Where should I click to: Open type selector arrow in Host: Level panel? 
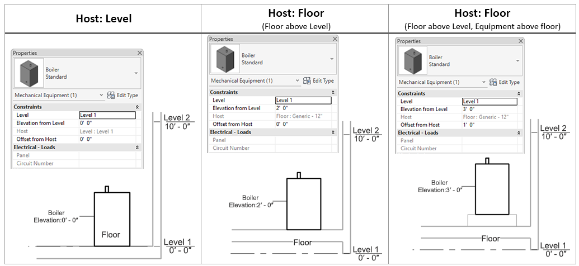(x=136, y=73)
